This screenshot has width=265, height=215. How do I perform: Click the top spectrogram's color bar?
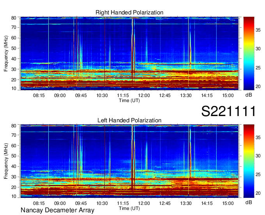[x=249, y=53]
